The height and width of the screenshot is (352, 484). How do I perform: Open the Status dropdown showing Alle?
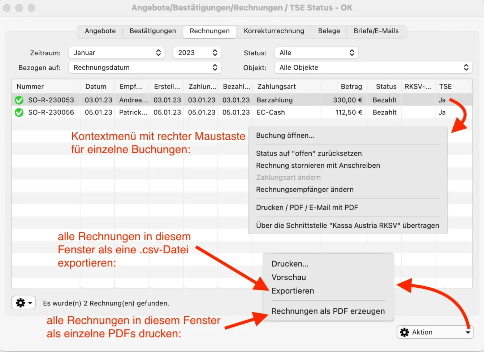point(316,53)
